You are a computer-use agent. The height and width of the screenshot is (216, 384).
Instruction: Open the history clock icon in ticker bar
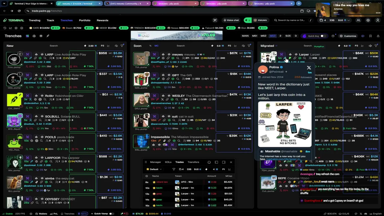click(5, 28)
